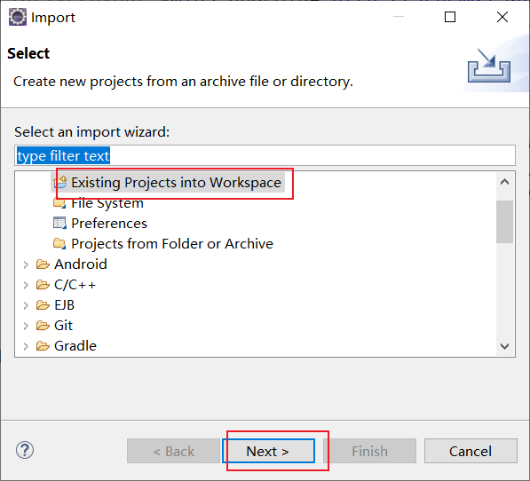Click the Projects from Folder or Archive icon

pyautogui.click(x=59, y=243)
